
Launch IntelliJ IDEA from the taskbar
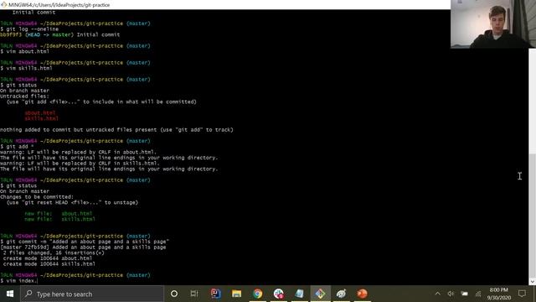[x=216, y=294]
